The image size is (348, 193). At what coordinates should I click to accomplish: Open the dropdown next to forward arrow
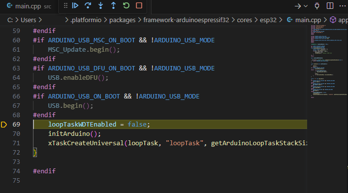coord(306,6)
